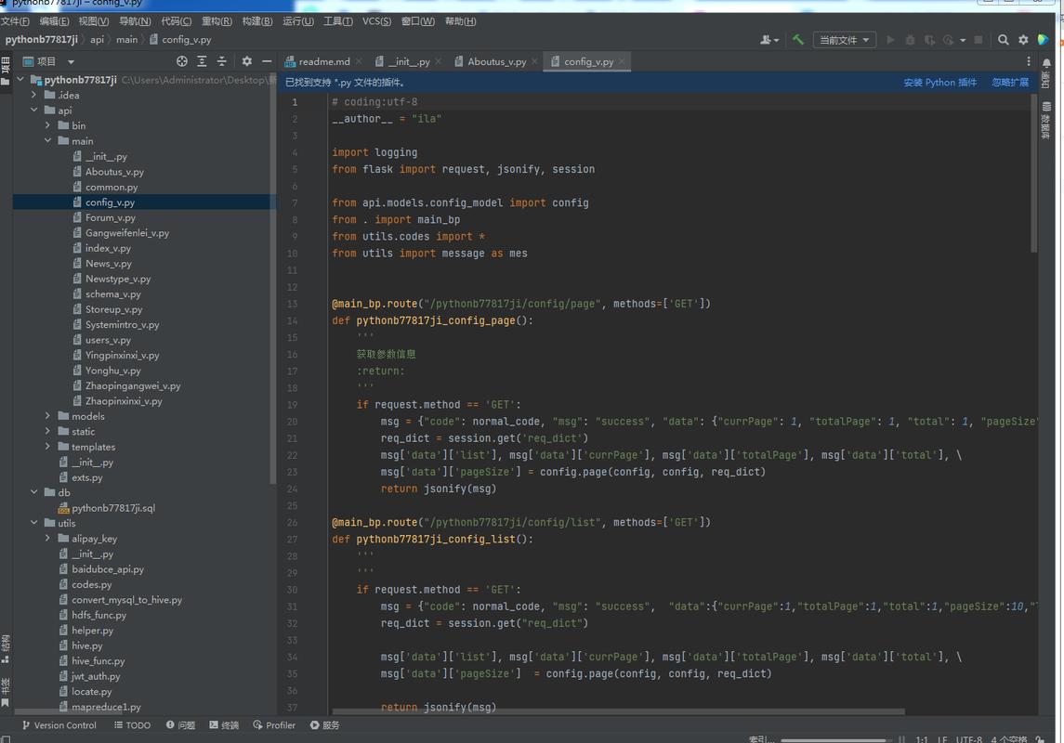The image size is (1064, 743).
Task: Open notifications bell on right sidebar
Action: coord(1046,65)
